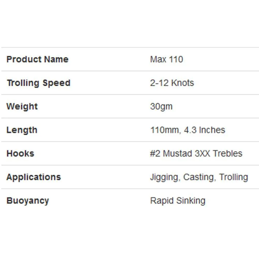Select the 30gm weight value
Image resolution: width=259 pixels, height=259 pixels.
pos(161,106)
